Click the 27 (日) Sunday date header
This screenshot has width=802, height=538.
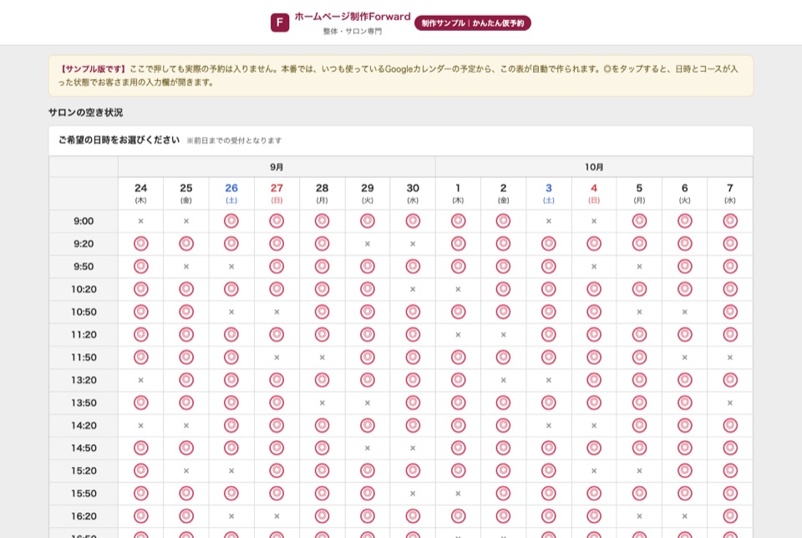[x=277, y=193]
